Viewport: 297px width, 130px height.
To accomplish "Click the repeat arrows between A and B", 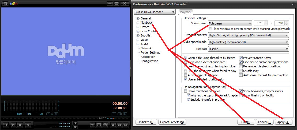I will (x=52, y=114).
